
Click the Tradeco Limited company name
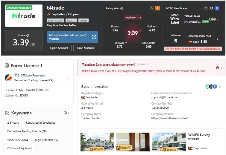[91, 118]
